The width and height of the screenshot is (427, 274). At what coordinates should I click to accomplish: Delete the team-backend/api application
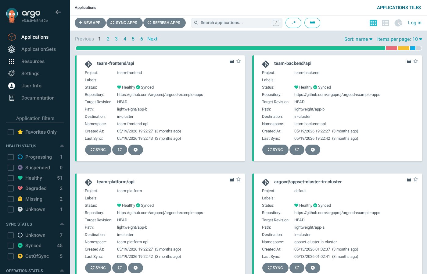click(313, 150)
